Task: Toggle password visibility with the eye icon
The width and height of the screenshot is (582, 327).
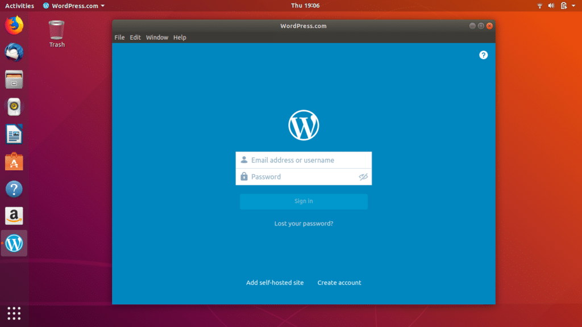Action: pos(363,177)
